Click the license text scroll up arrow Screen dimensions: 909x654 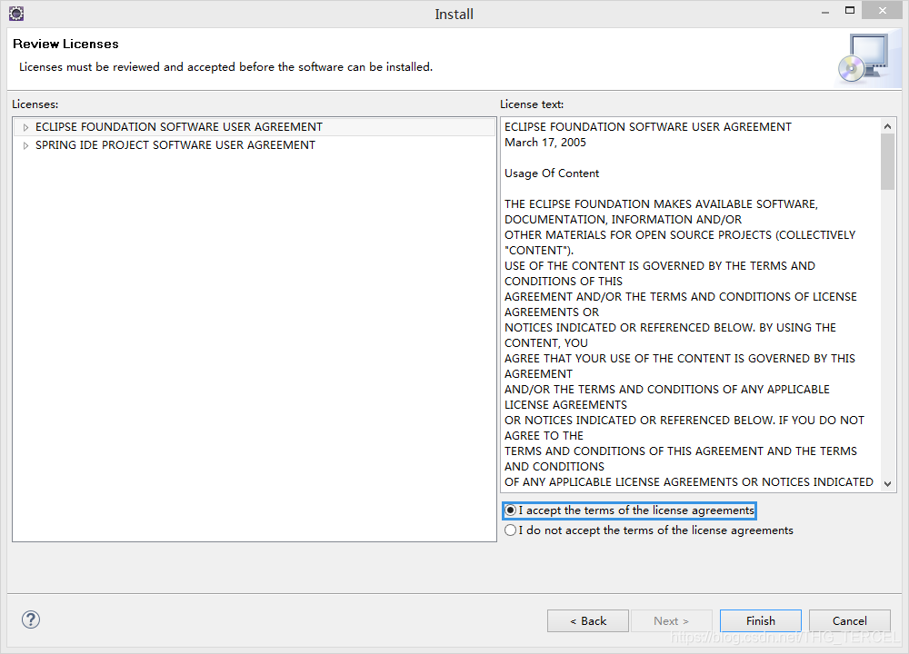pos(887,125)
